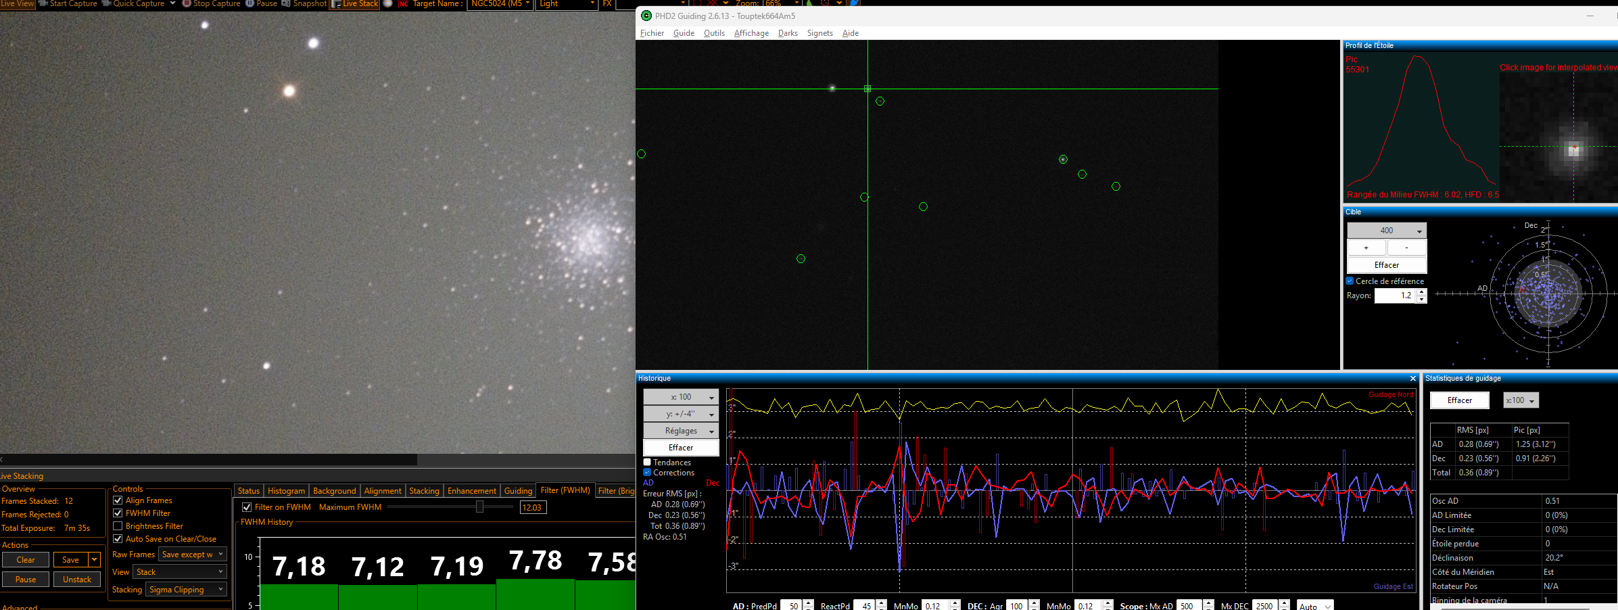Click Unstack button
The width and height of the screenshot is (1618, 610).
tap(77, 580)
